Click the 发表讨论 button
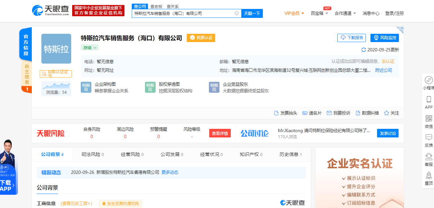This screenshot has width=434, height=208. (388, 133)
